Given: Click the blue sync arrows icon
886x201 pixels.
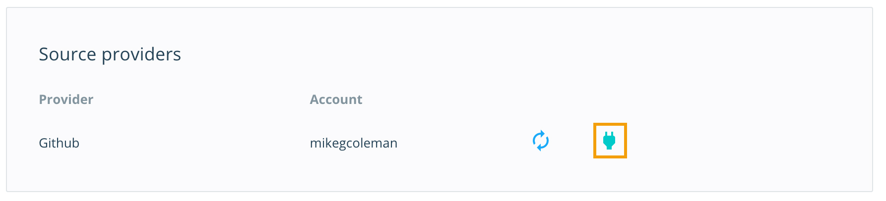Looking at the screenshot, I should click(x=540, y=141).
